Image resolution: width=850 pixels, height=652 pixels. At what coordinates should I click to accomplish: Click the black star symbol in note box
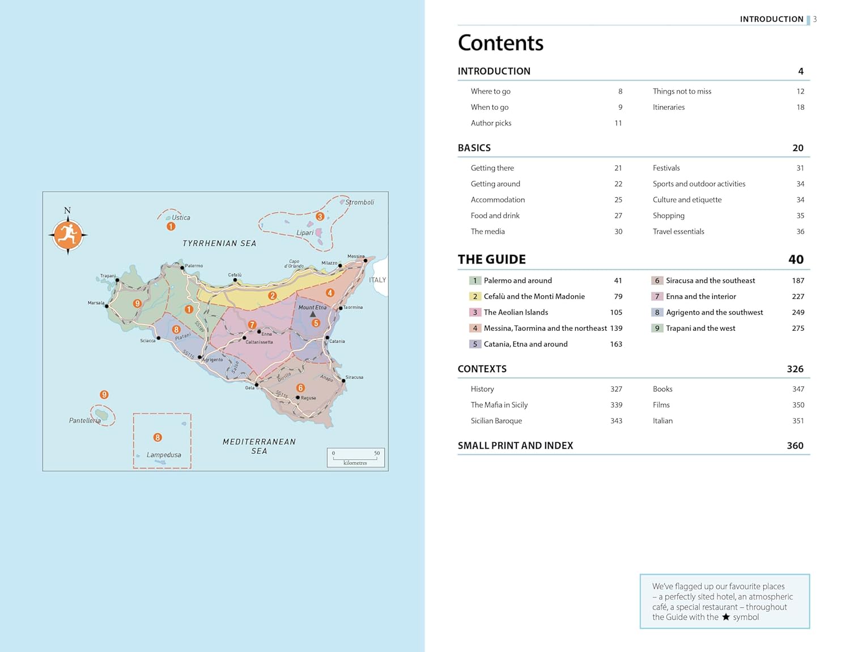725,617
